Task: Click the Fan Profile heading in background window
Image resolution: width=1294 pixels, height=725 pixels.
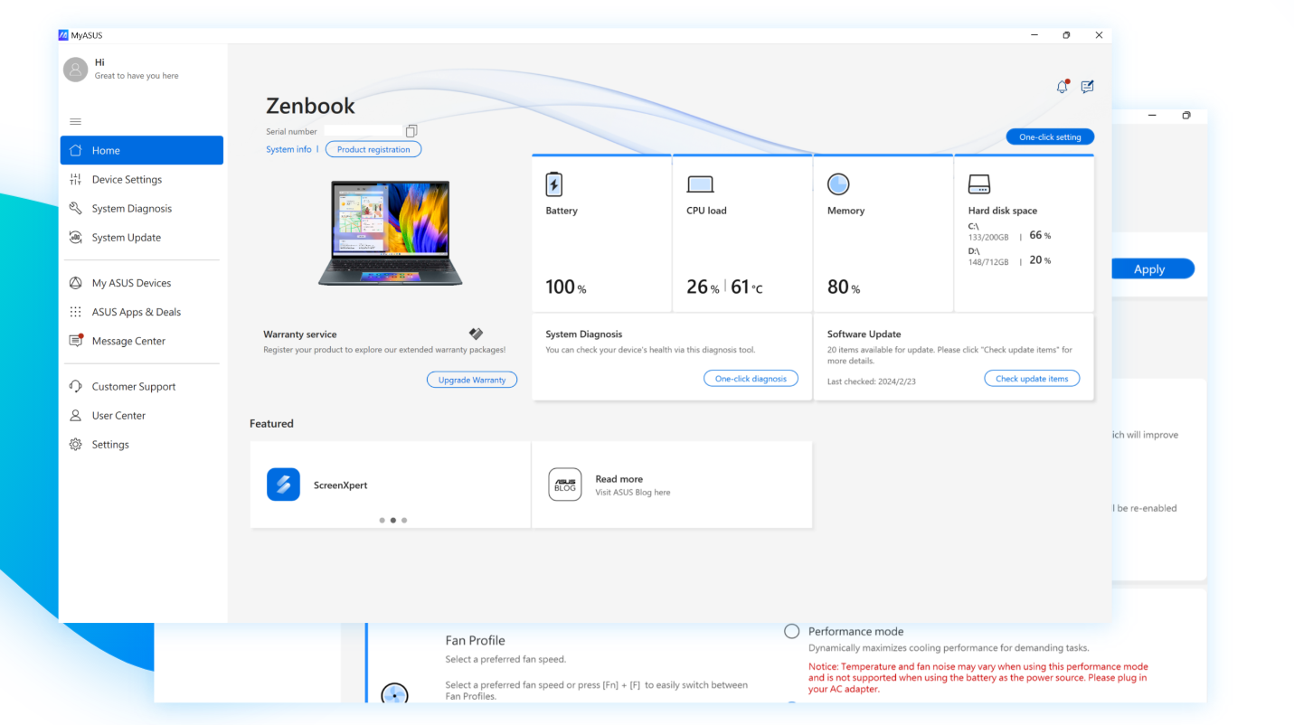Action: pos(476,640)
